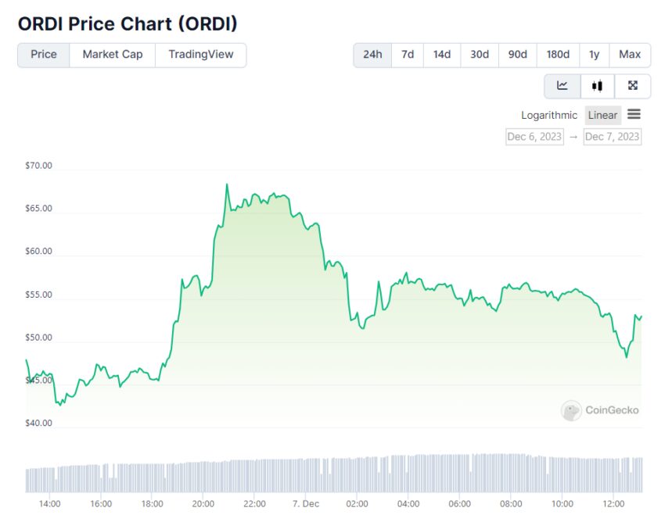Screen dimensions: 665x522
Task: Show the 30d price range
Action: [x=480, y=55]
